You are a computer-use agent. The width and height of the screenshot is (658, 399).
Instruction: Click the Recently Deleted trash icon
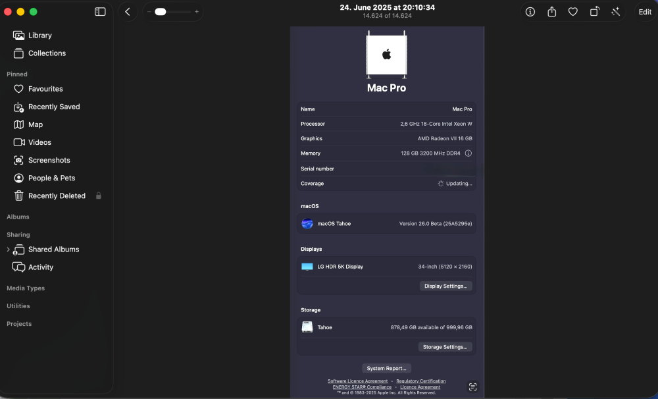pos(18,196)
